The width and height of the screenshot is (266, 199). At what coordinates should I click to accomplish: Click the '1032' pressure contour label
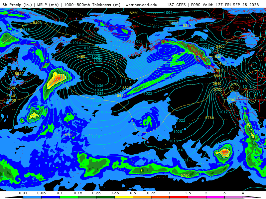point(99,94)
